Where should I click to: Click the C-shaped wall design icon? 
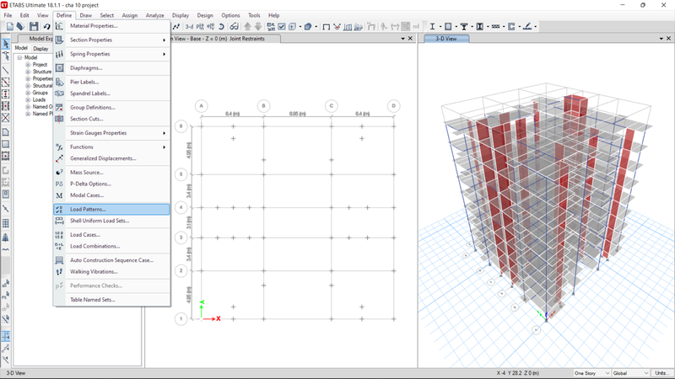(511, 27)
